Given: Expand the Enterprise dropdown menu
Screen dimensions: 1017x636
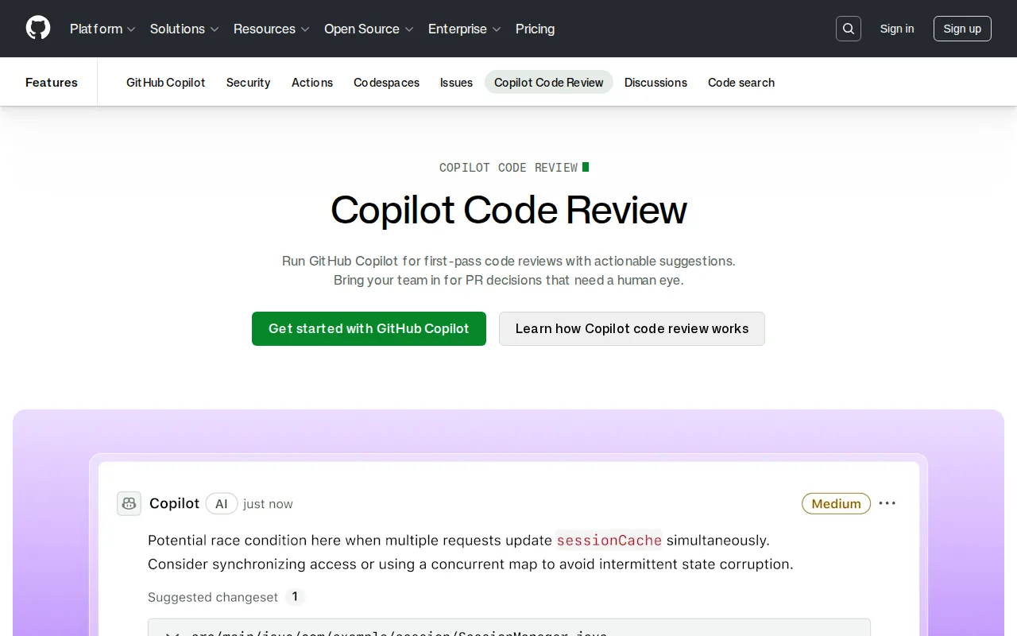Looking at the screenshot, I should tap(465, 29).
